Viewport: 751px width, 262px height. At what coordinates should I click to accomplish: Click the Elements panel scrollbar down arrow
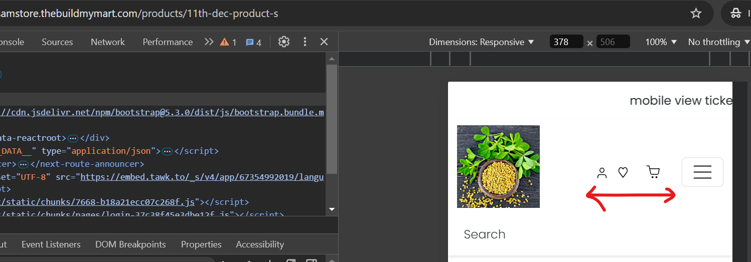[x=331, y=209]
